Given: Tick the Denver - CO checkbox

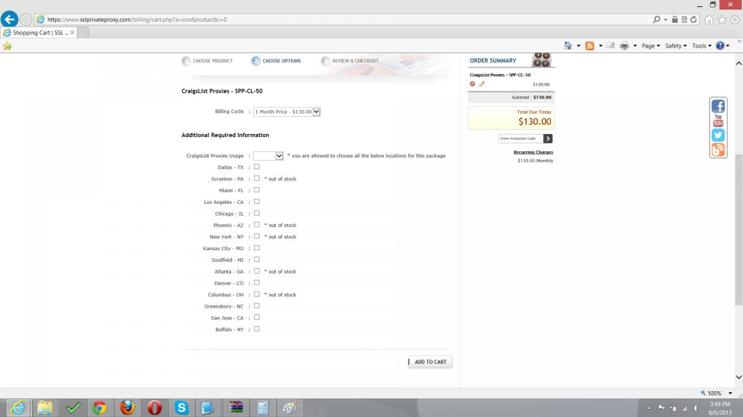Looking at the screenshot, I should (257, 282).
